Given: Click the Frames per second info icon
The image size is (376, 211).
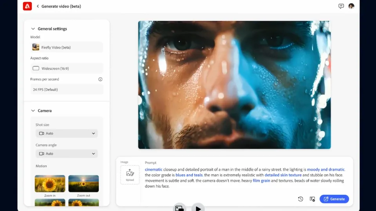Looking at the screenshot, I should 100,79.
